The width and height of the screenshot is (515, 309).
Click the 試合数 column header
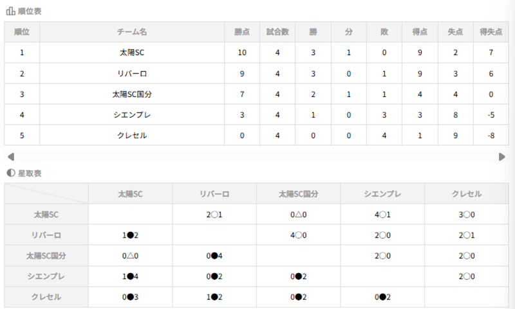coord(277,31)
